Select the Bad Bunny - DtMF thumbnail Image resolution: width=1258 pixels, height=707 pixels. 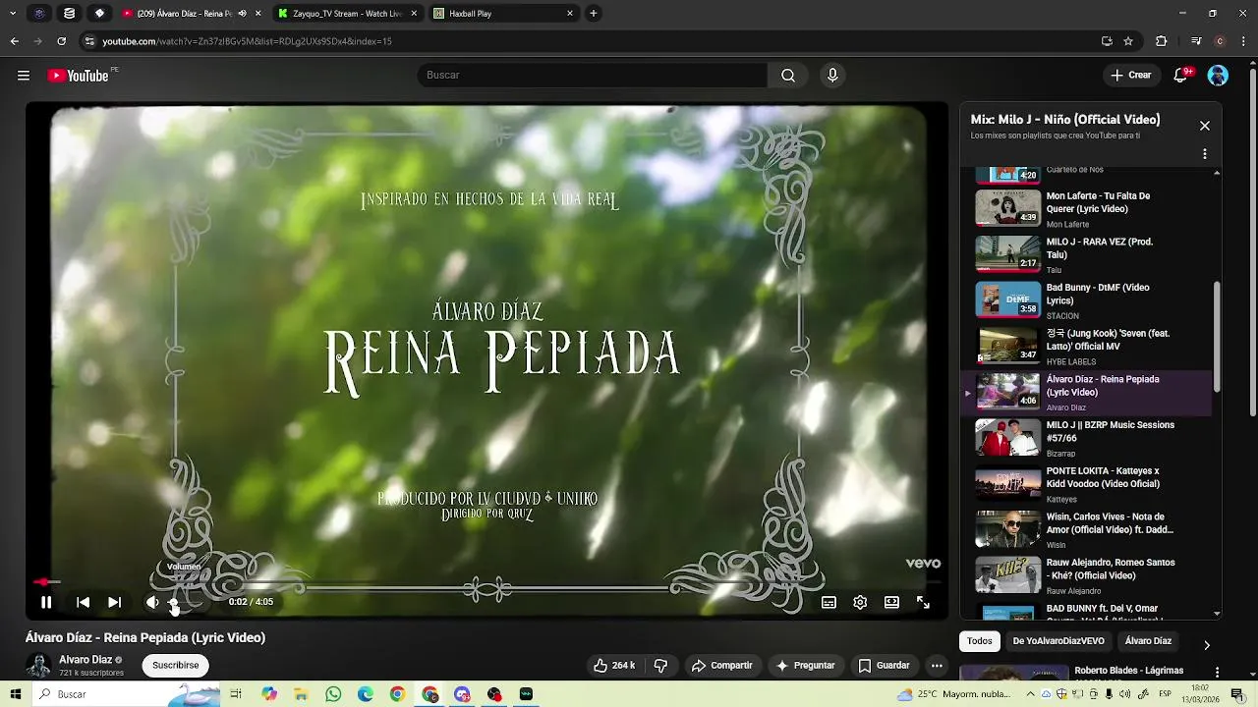coord(1007,299)
